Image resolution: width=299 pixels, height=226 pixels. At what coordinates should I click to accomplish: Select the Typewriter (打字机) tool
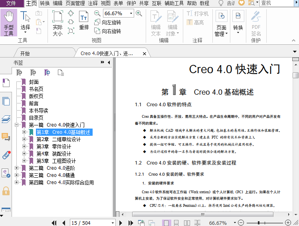pos(197,14)
